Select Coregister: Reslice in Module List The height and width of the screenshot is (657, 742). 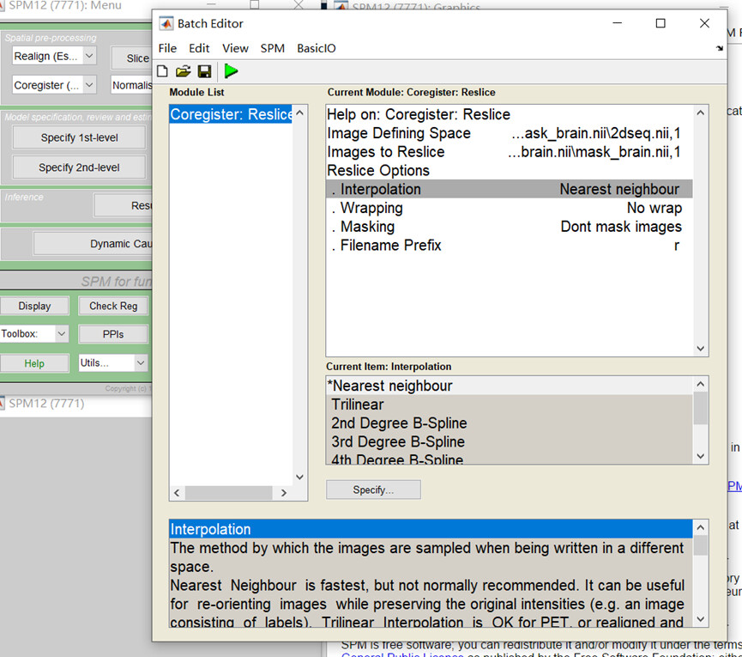[x=231, y=114]
